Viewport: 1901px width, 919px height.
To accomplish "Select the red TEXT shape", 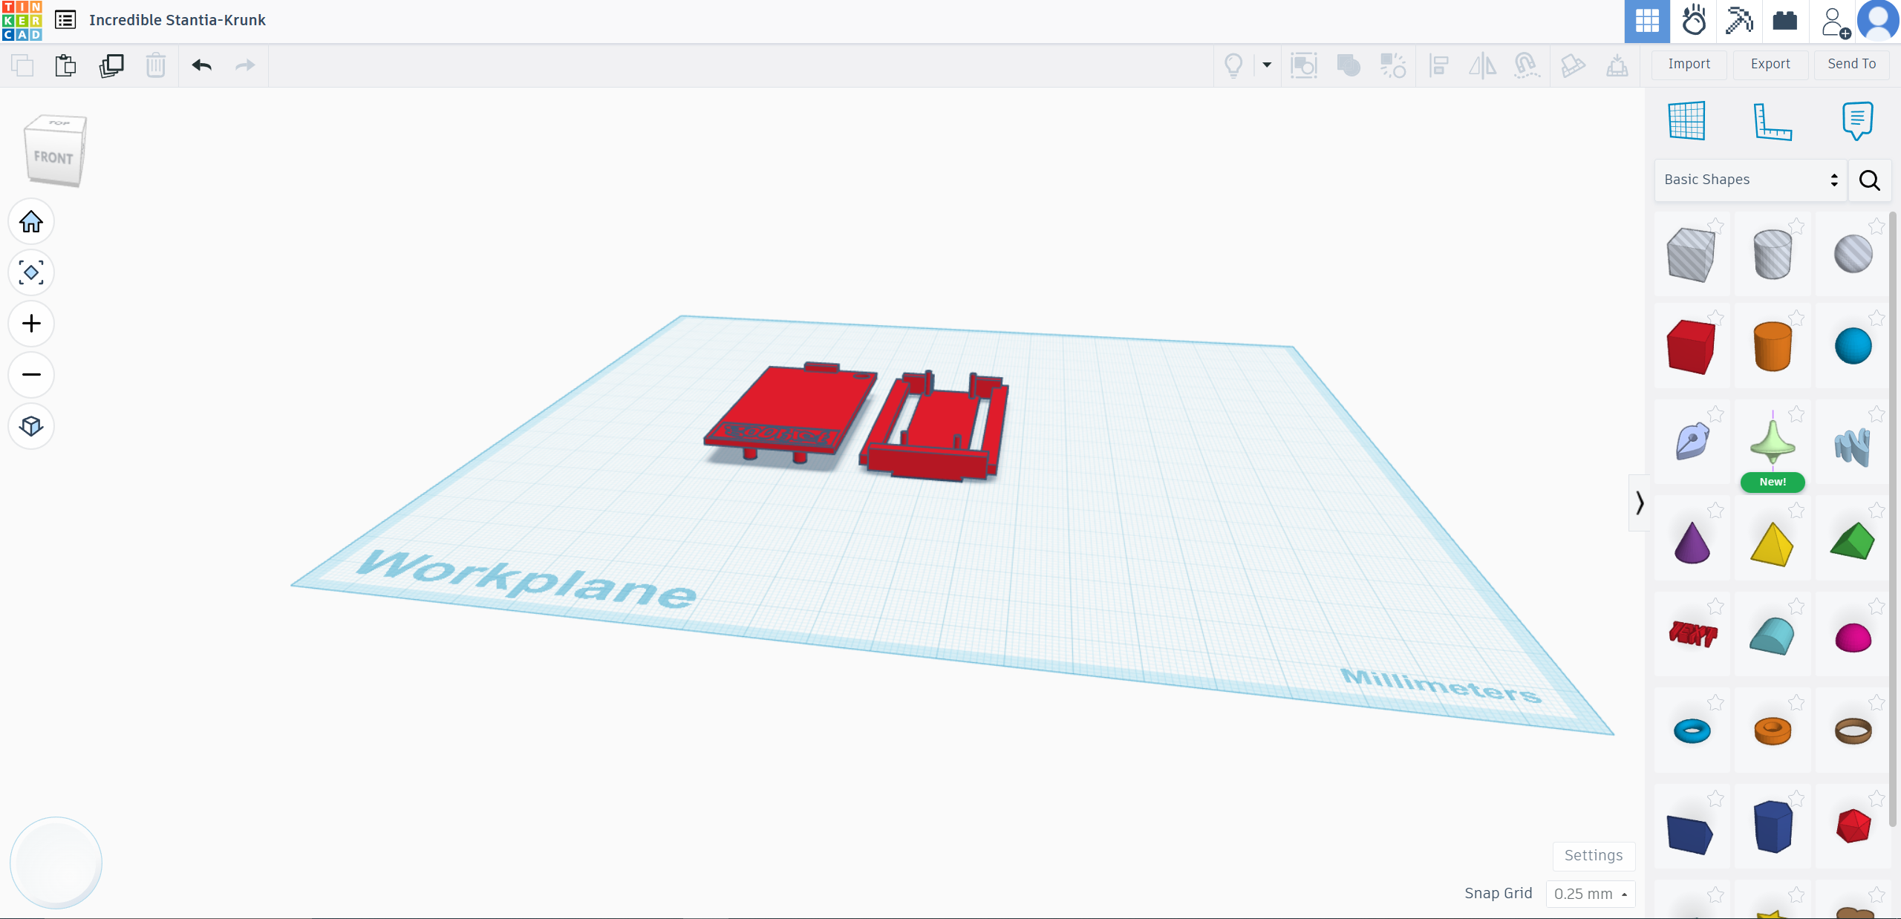I will coord(1693,635).
